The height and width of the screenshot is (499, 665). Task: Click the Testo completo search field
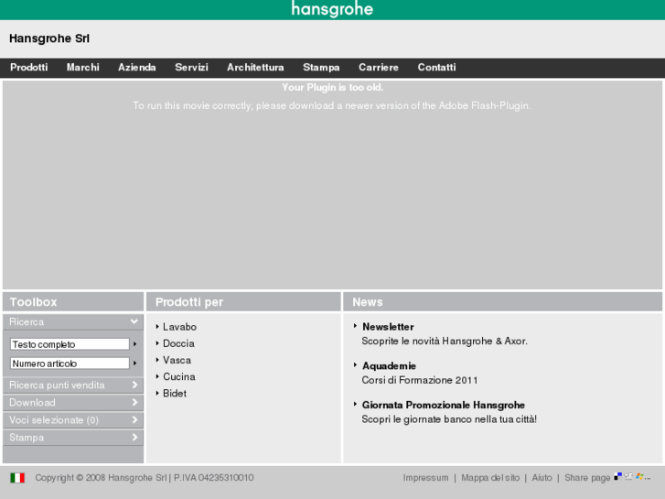click(70, 344)
